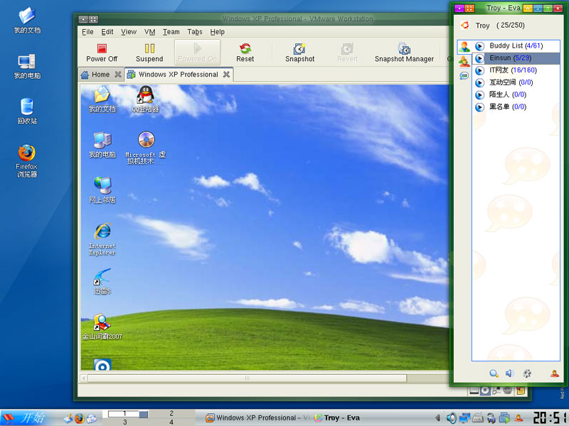The image size is (569, 426).
Task: Click the 开始 start button
Action: tap(25, 417)
